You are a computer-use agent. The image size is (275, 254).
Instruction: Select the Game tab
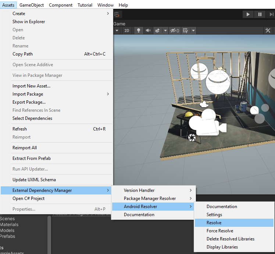tap(119, 24)
